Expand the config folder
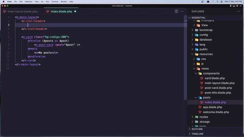Image resolution: width=244 pixels, height=137 pixels. 192,35
